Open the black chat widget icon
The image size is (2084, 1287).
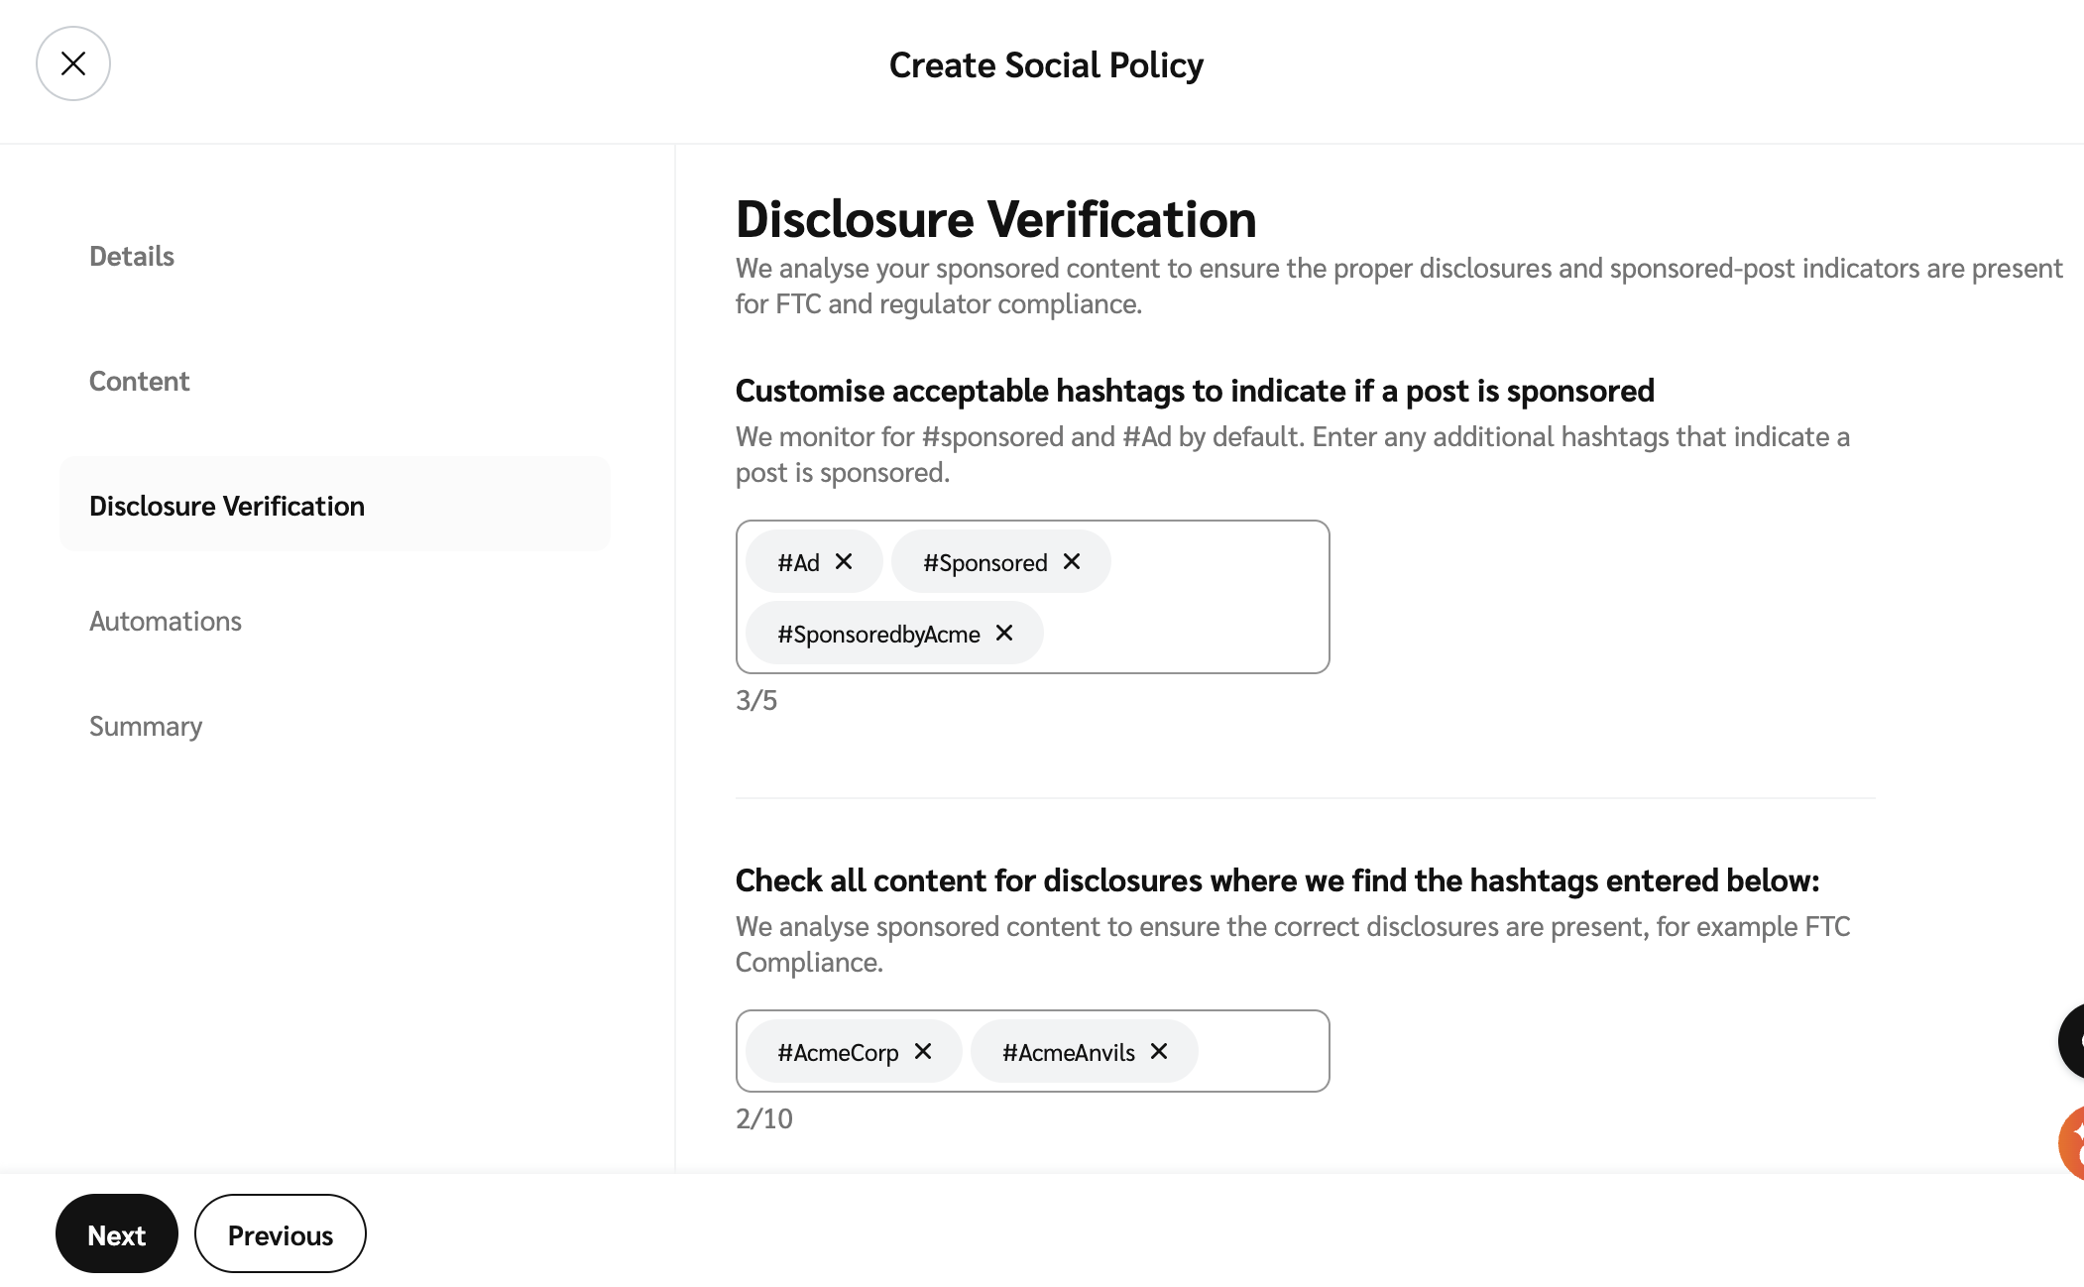coord(2072,1041)
